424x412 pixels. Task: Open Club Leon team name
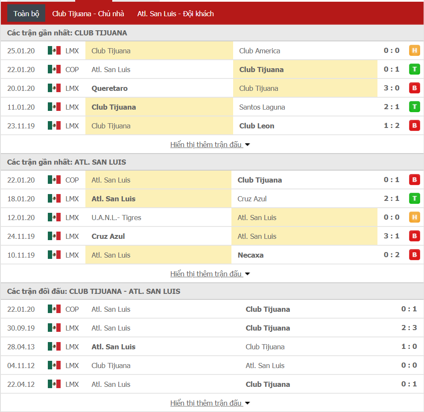point(257,126)
